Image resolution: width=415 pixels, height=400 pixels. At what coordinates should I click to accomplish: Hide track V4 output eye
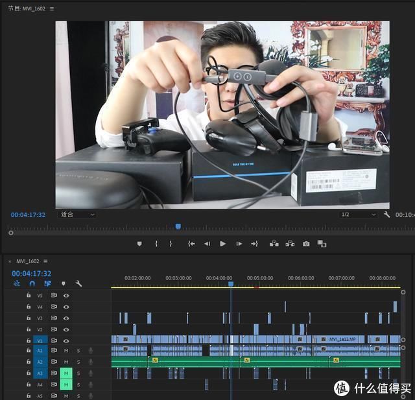point(66,307)
